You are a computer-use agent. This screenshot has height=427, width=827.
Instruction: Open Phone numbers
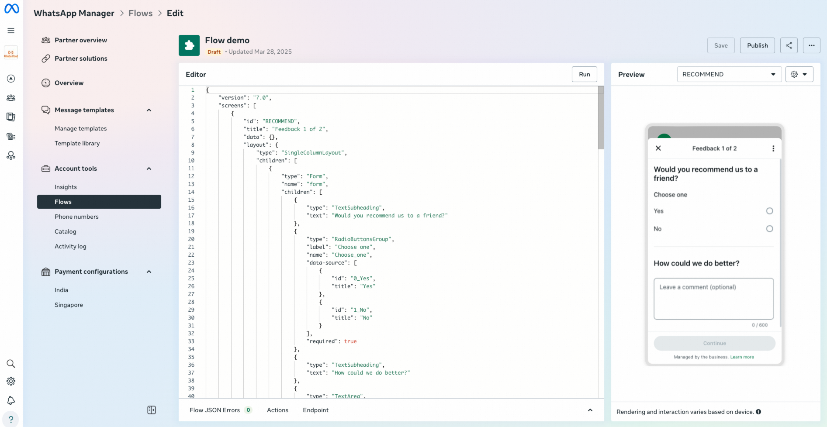[x=76, y=217]
